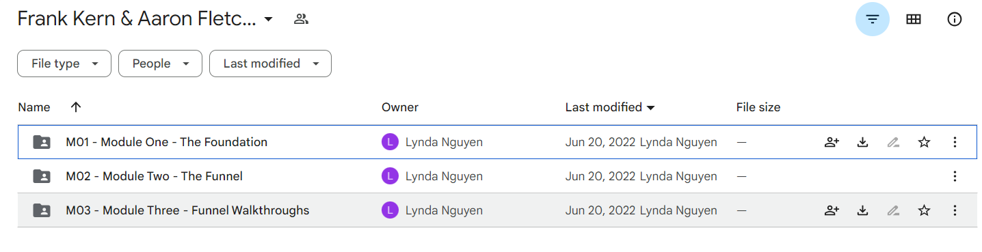
Task: Star the M01 Module One folder
Action: click(924, 142)
